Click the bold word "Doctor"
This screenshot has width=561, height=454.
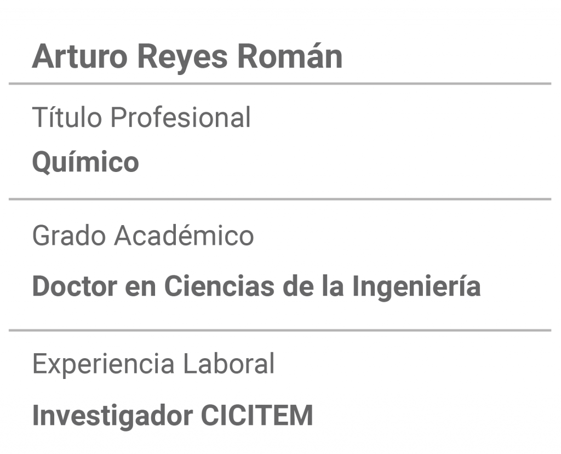75,286
